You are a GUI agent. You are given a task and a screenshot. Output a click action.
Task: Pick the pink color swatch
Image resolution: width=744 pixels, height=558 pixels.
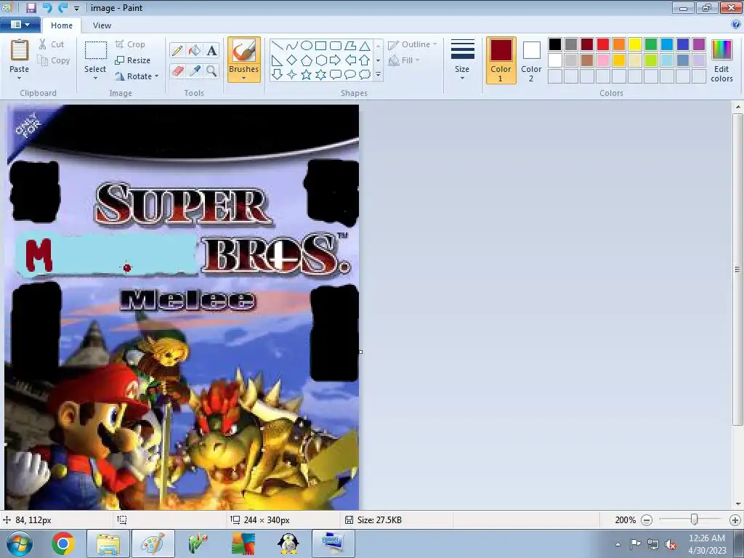tap(603, 60)
